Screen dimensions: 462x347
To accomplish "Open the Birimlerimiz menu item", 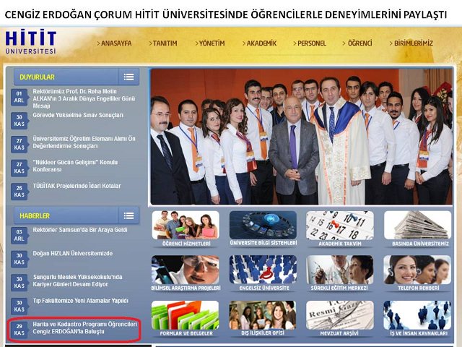I will click(410, 43).
